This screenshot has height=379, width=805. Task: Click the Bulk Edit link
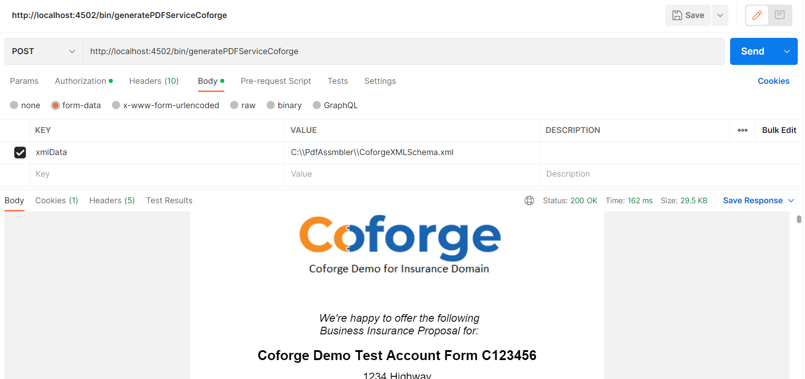tap(779, 130)
